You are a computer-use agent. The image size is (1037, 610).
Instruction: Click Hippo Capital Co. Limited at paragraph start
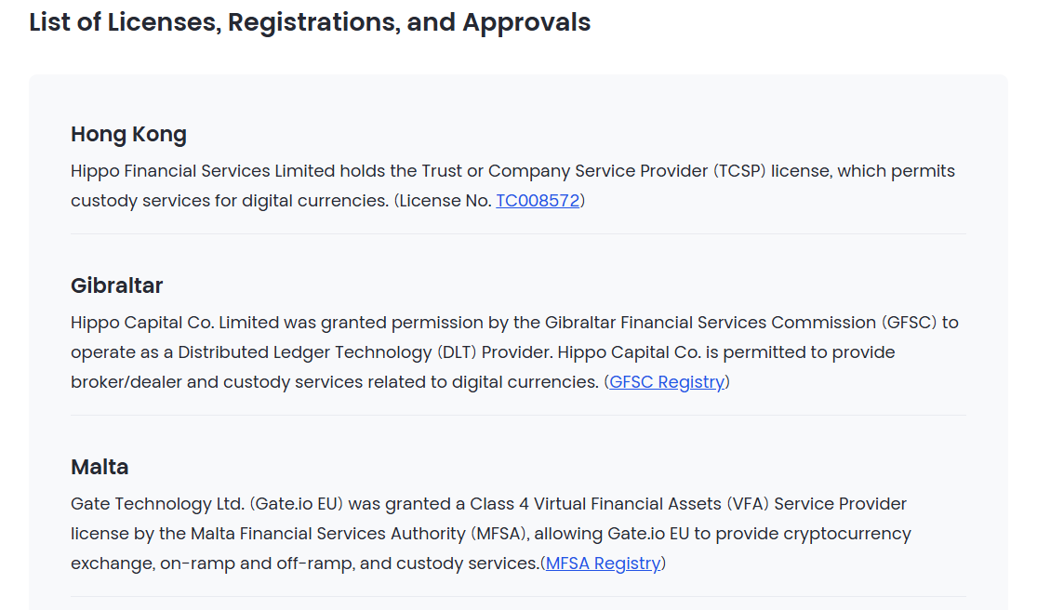coord(175,323)
